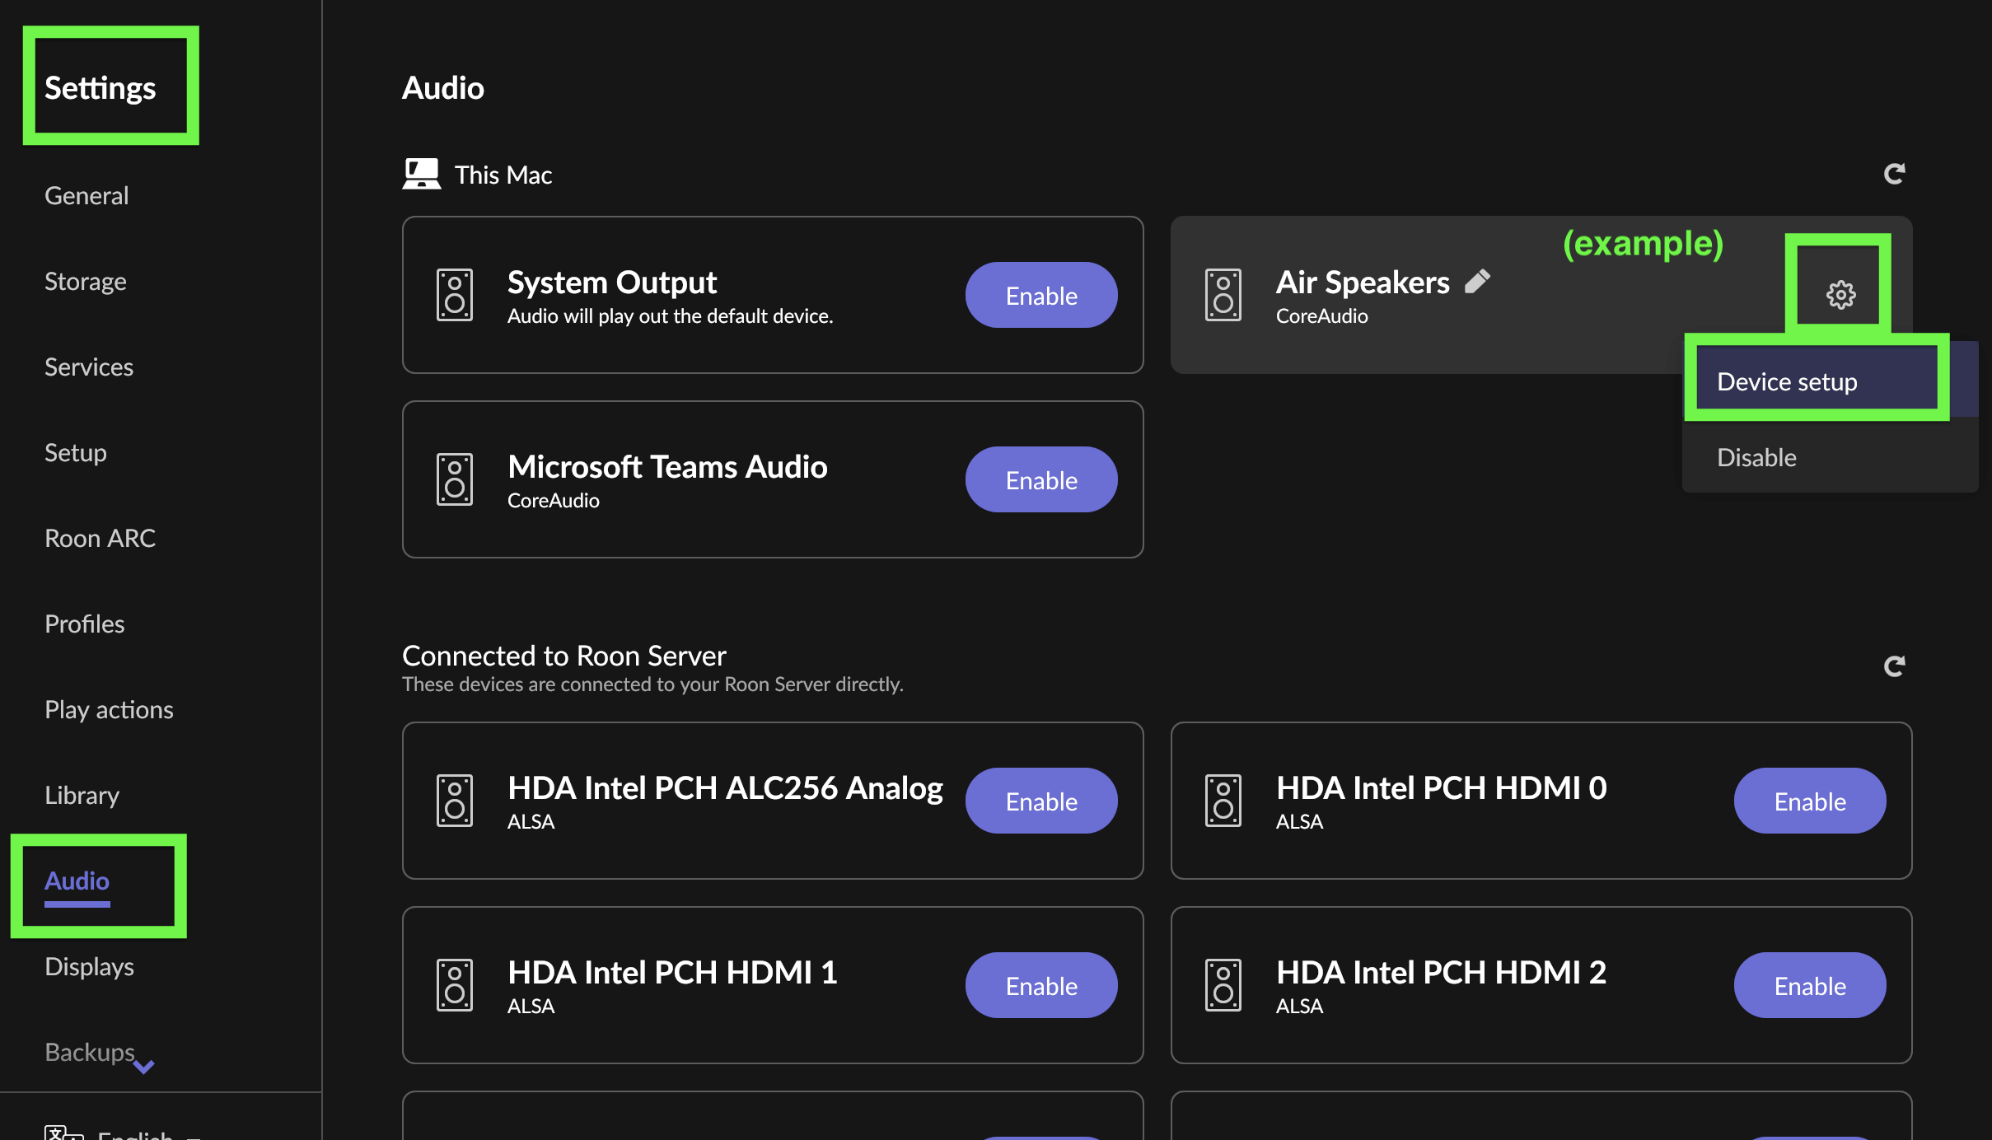The width and height of the screenshot is (1992, 1140).
Task: Refresh the This Mac device list
Action: coord(1894,174)
